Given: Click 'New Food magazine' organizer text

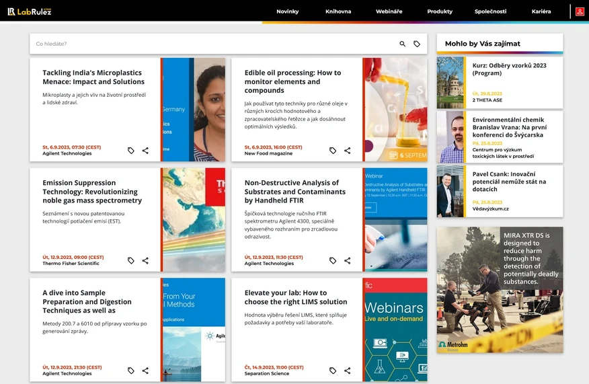Looking at the screenshot, I should 268,154.
